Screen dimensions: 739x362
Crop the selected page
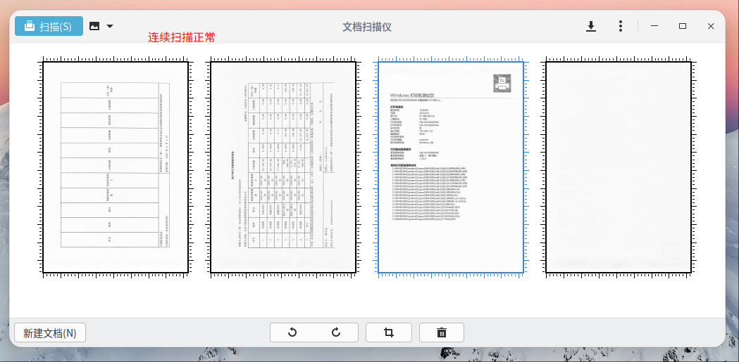[x=389, y=333]
